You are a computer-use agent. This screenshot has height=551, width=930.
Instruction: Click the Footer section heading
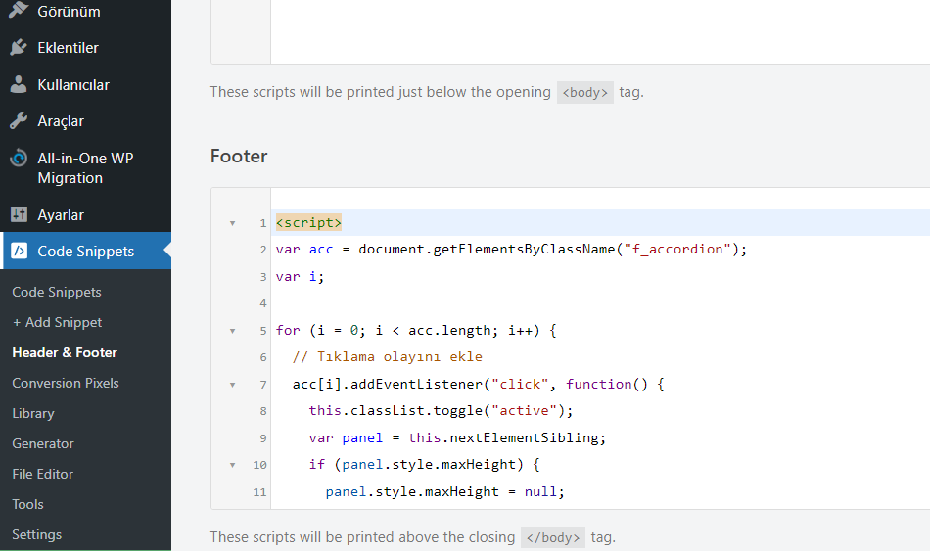[x=239, y=156]
